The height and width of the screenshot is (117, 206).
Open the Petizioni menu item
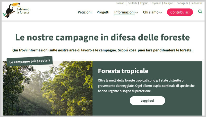(x=85, y=12)
